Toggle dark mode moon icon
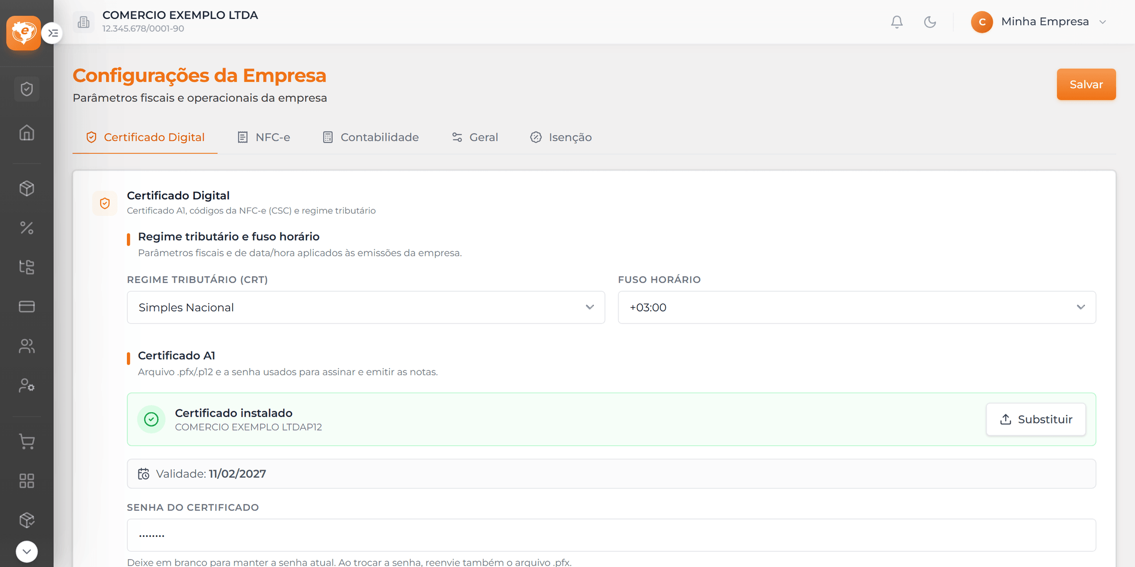Viewport: 1135px width, 567px height. (930, 22)
